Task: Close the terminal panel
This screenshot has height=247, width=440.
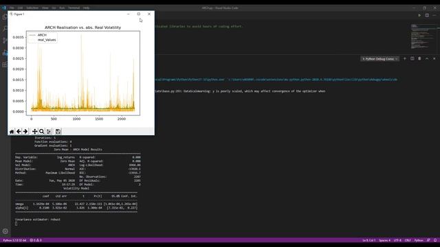Action: pyautogui.click(x=434, y=58)
